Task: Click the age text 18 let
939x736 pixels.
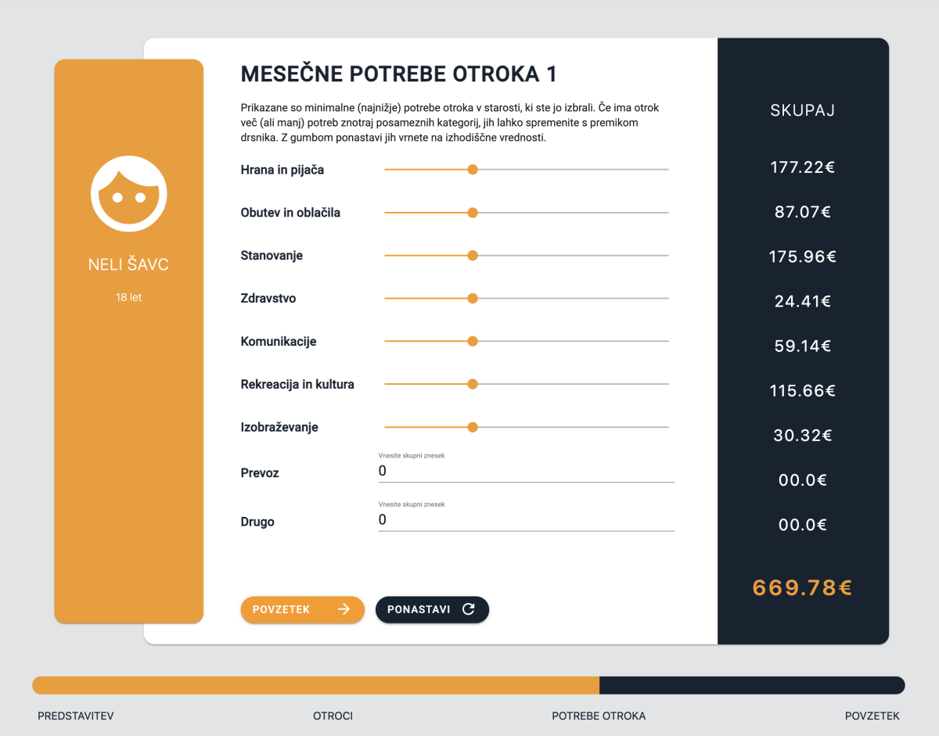Action: point(129,298)
